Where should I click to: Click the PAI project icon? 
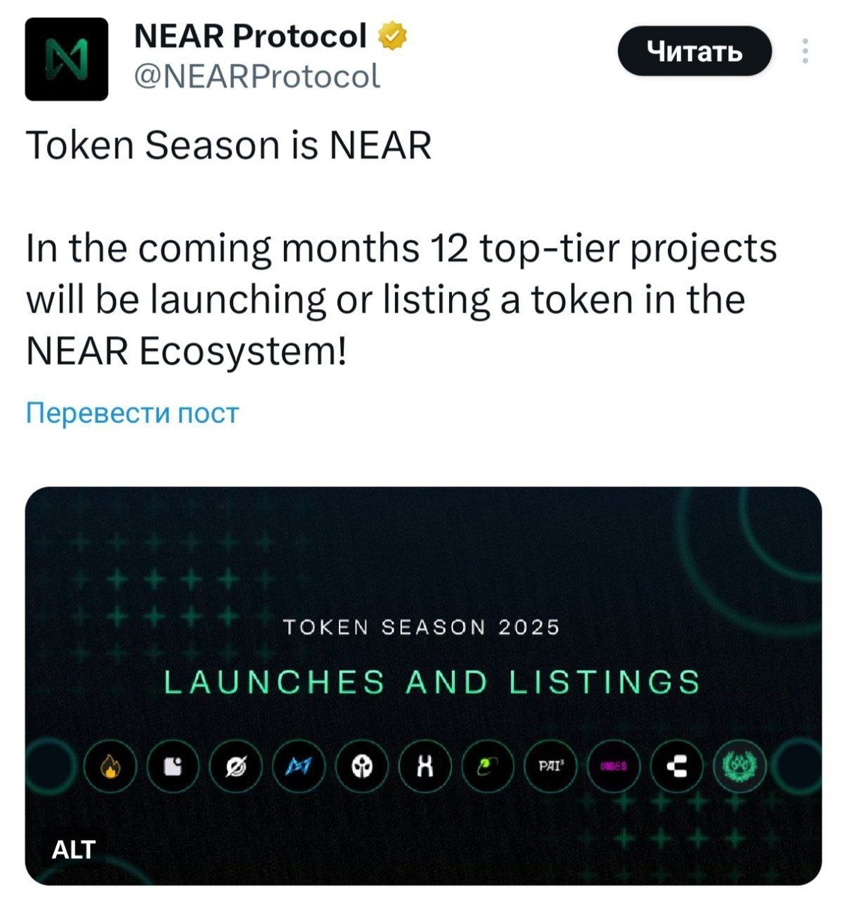coord(551,766)
